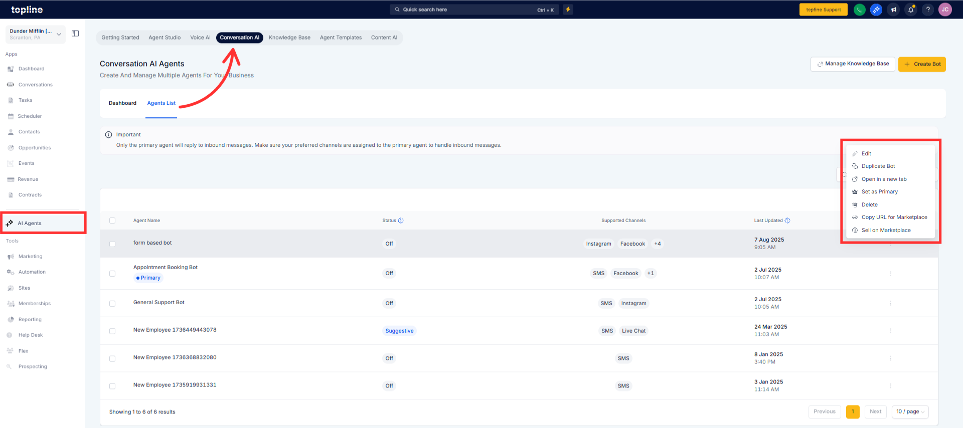Open Help Desk in the sidebar
This screenshot has width=963, height=428.
pos(31,335)
